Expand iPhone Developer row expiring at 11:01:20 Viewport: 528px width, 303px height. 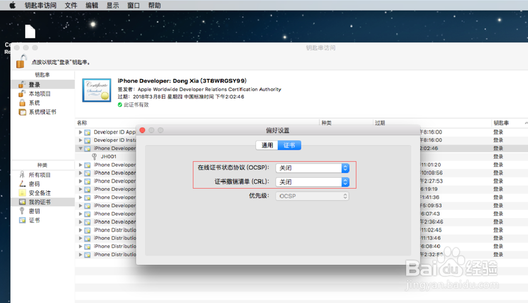coord(80,164)
